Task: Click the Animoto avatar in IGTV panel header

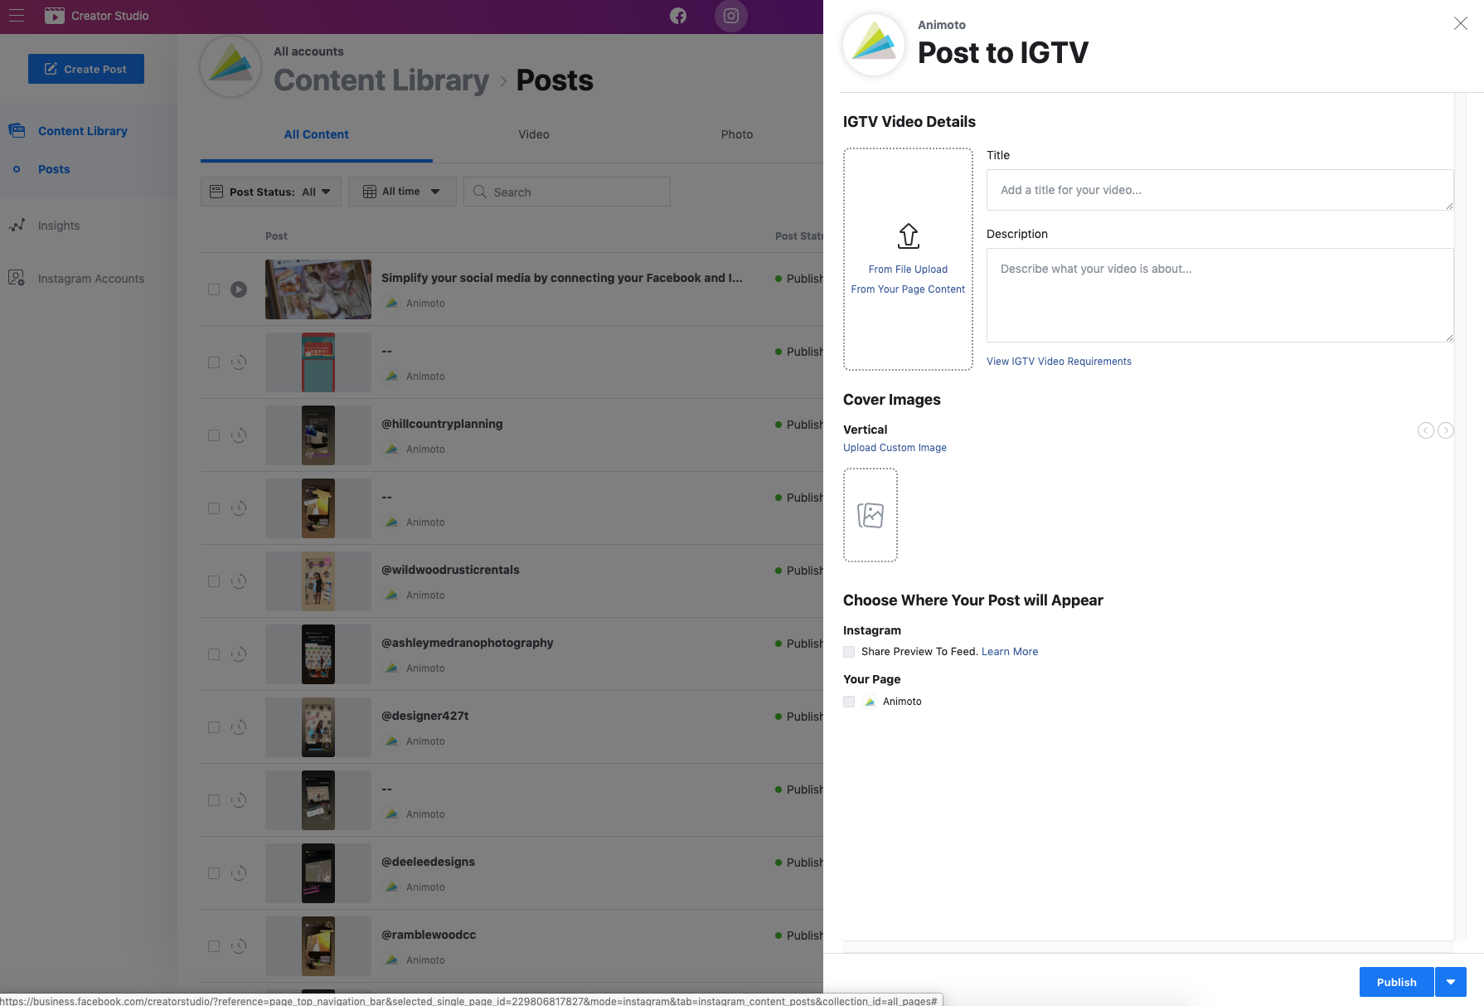Action: point(874,45)
